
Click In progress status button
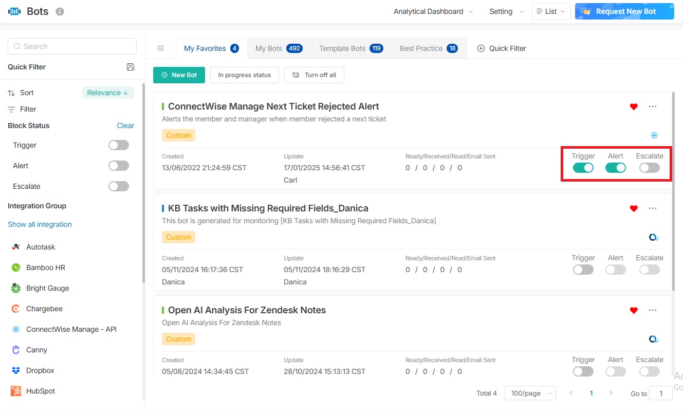pyautogui.click(x=245, y=75)
